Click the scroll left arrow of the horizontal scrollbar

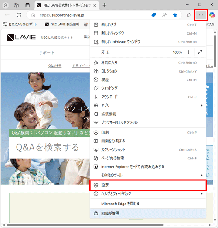click(4, 225)
